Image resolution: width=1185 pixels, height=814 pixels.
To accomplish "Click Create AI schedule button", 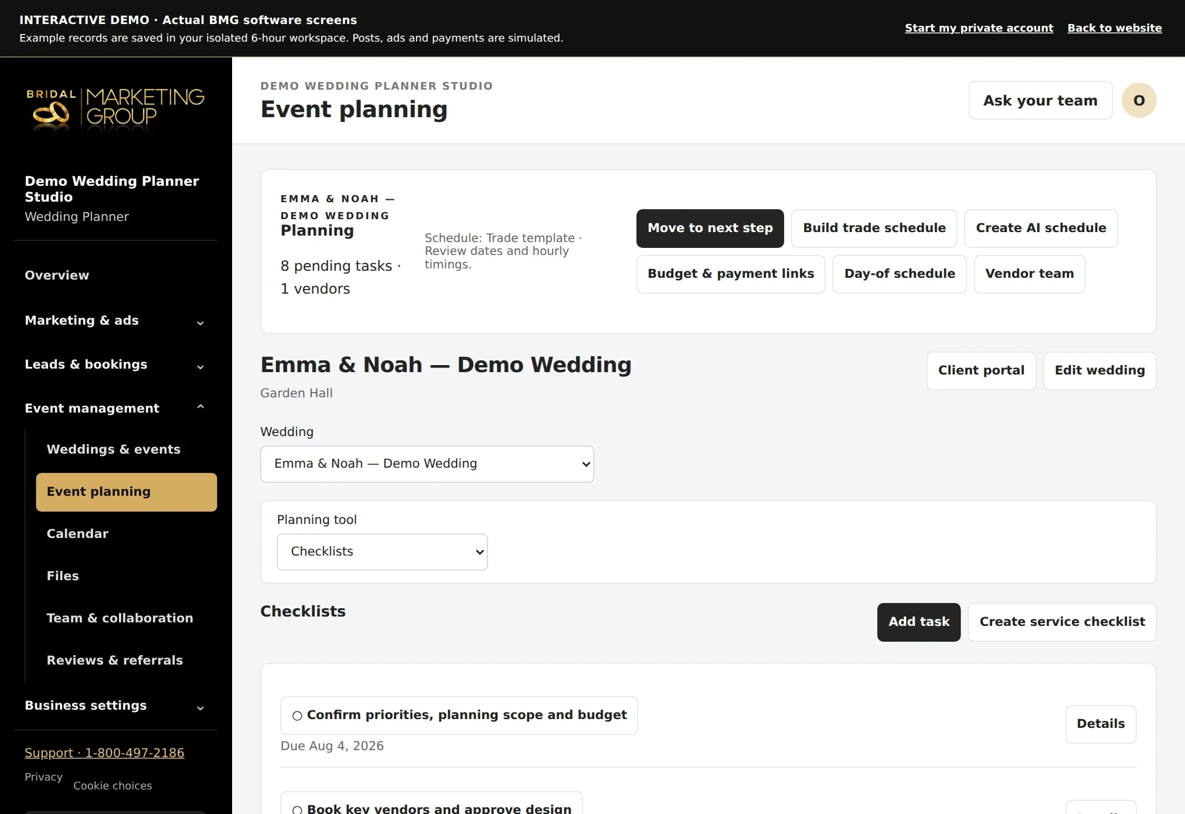I will 1041,229.
